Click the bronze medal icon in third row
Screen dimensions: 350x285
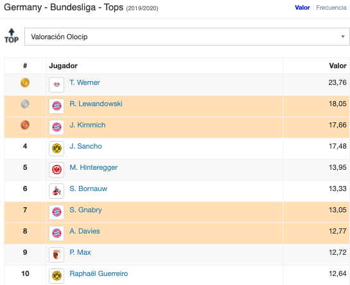pyautogui.click(x=25, y=125)
